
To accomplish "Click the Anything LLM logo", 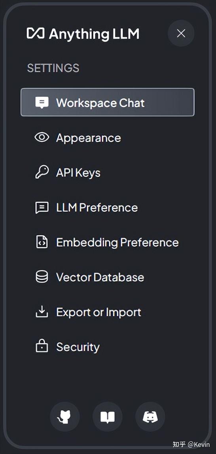I will point(83,34).
